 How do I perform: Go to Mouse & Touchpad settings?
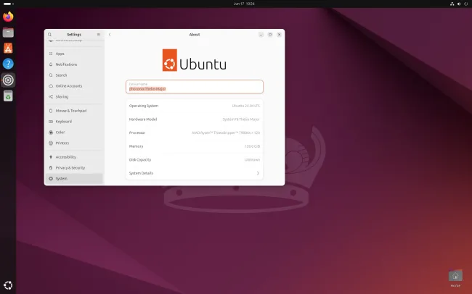(x=70, y=111)
